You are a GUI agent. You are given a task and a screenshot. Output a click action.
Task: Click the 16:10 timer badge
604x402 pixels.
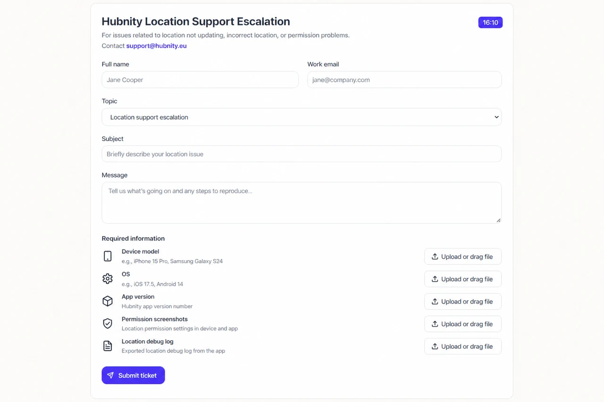(490, 22)
